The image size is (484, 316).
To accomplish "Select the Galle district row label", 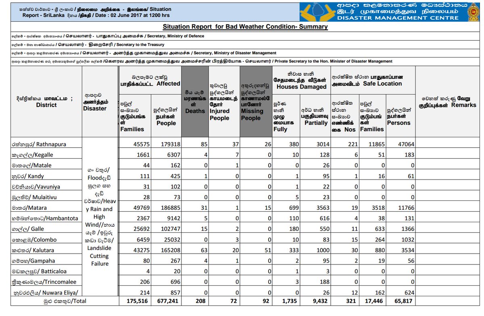I will point(29,229).
